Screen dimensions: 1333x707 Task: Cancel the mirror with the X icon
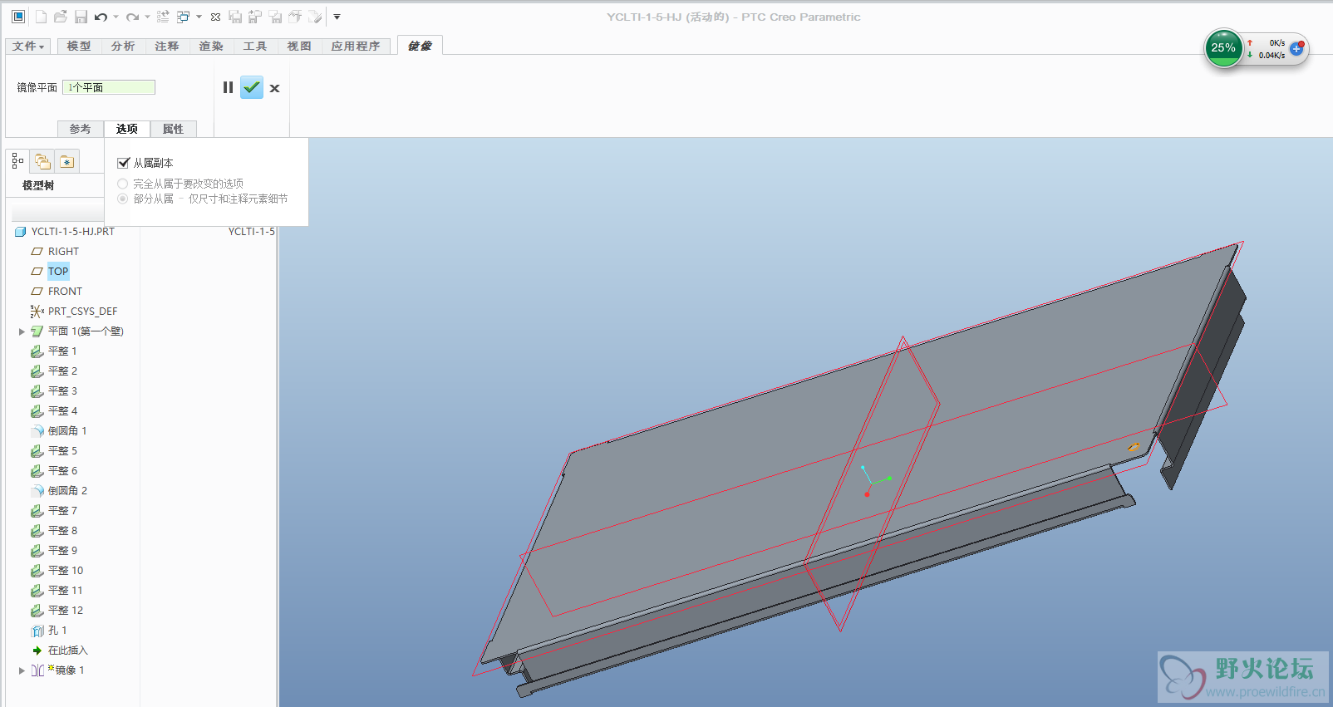(x=274, y=88)
